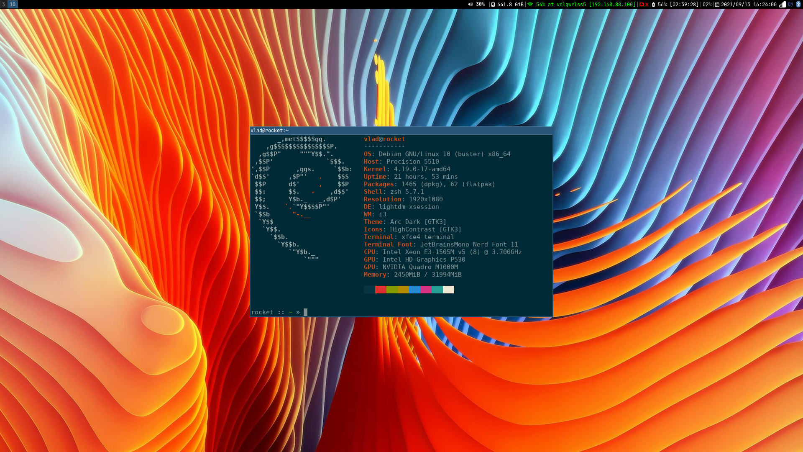Click the disk space icon showing 641.8 GiB
This screenshot has height=452, width=803.
click(x=493, y=5)
